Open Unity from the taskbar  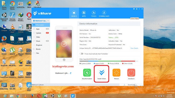click(52, 96)
